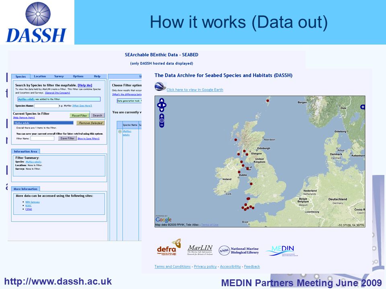Select the Information Area tab
Screen dimensions: 386x289
click(26, 151)
